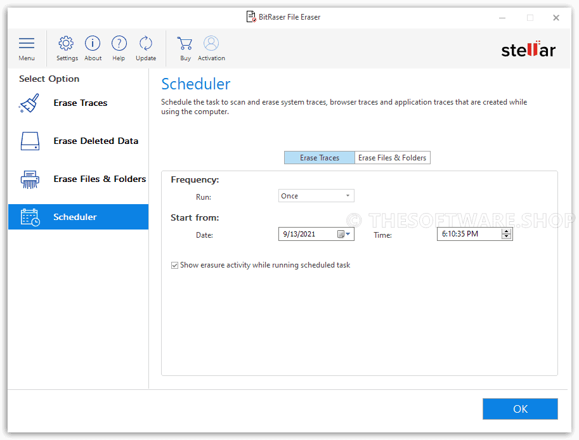Click the About info icon
579x440 pixels.
click(x=93, y=43)
